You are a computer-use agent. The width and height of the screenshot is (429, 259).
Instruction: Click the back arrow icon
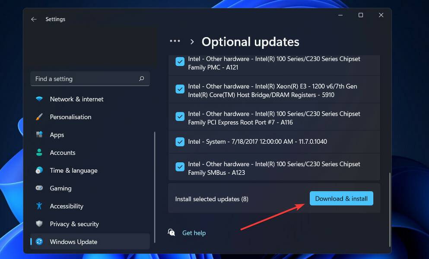click(34, 19)
